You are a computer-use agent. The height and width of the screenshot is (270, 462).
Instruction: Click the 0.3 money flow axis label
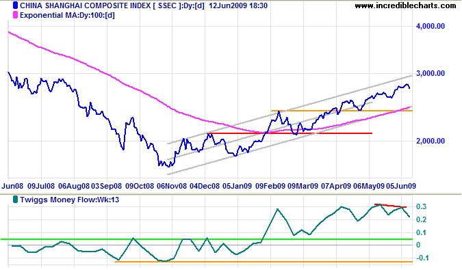[421, 206]
